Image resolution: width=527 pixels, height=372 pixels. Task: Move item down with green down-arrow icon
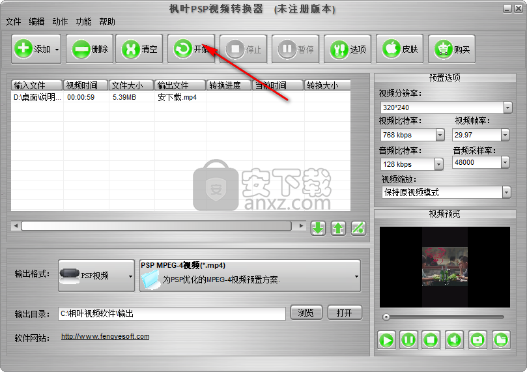pyautogui.click(x=318, y=229)
